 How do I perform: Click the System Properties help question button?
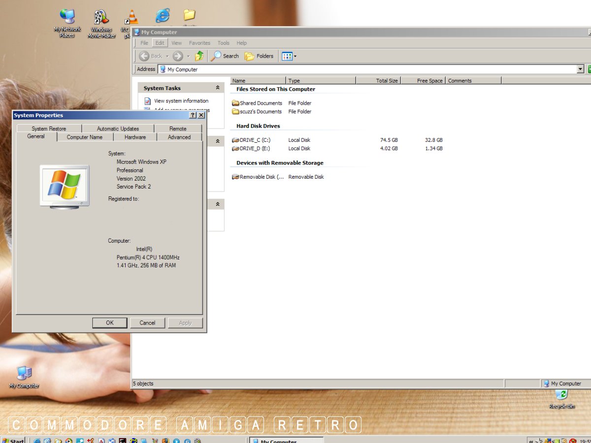point(193,115)
